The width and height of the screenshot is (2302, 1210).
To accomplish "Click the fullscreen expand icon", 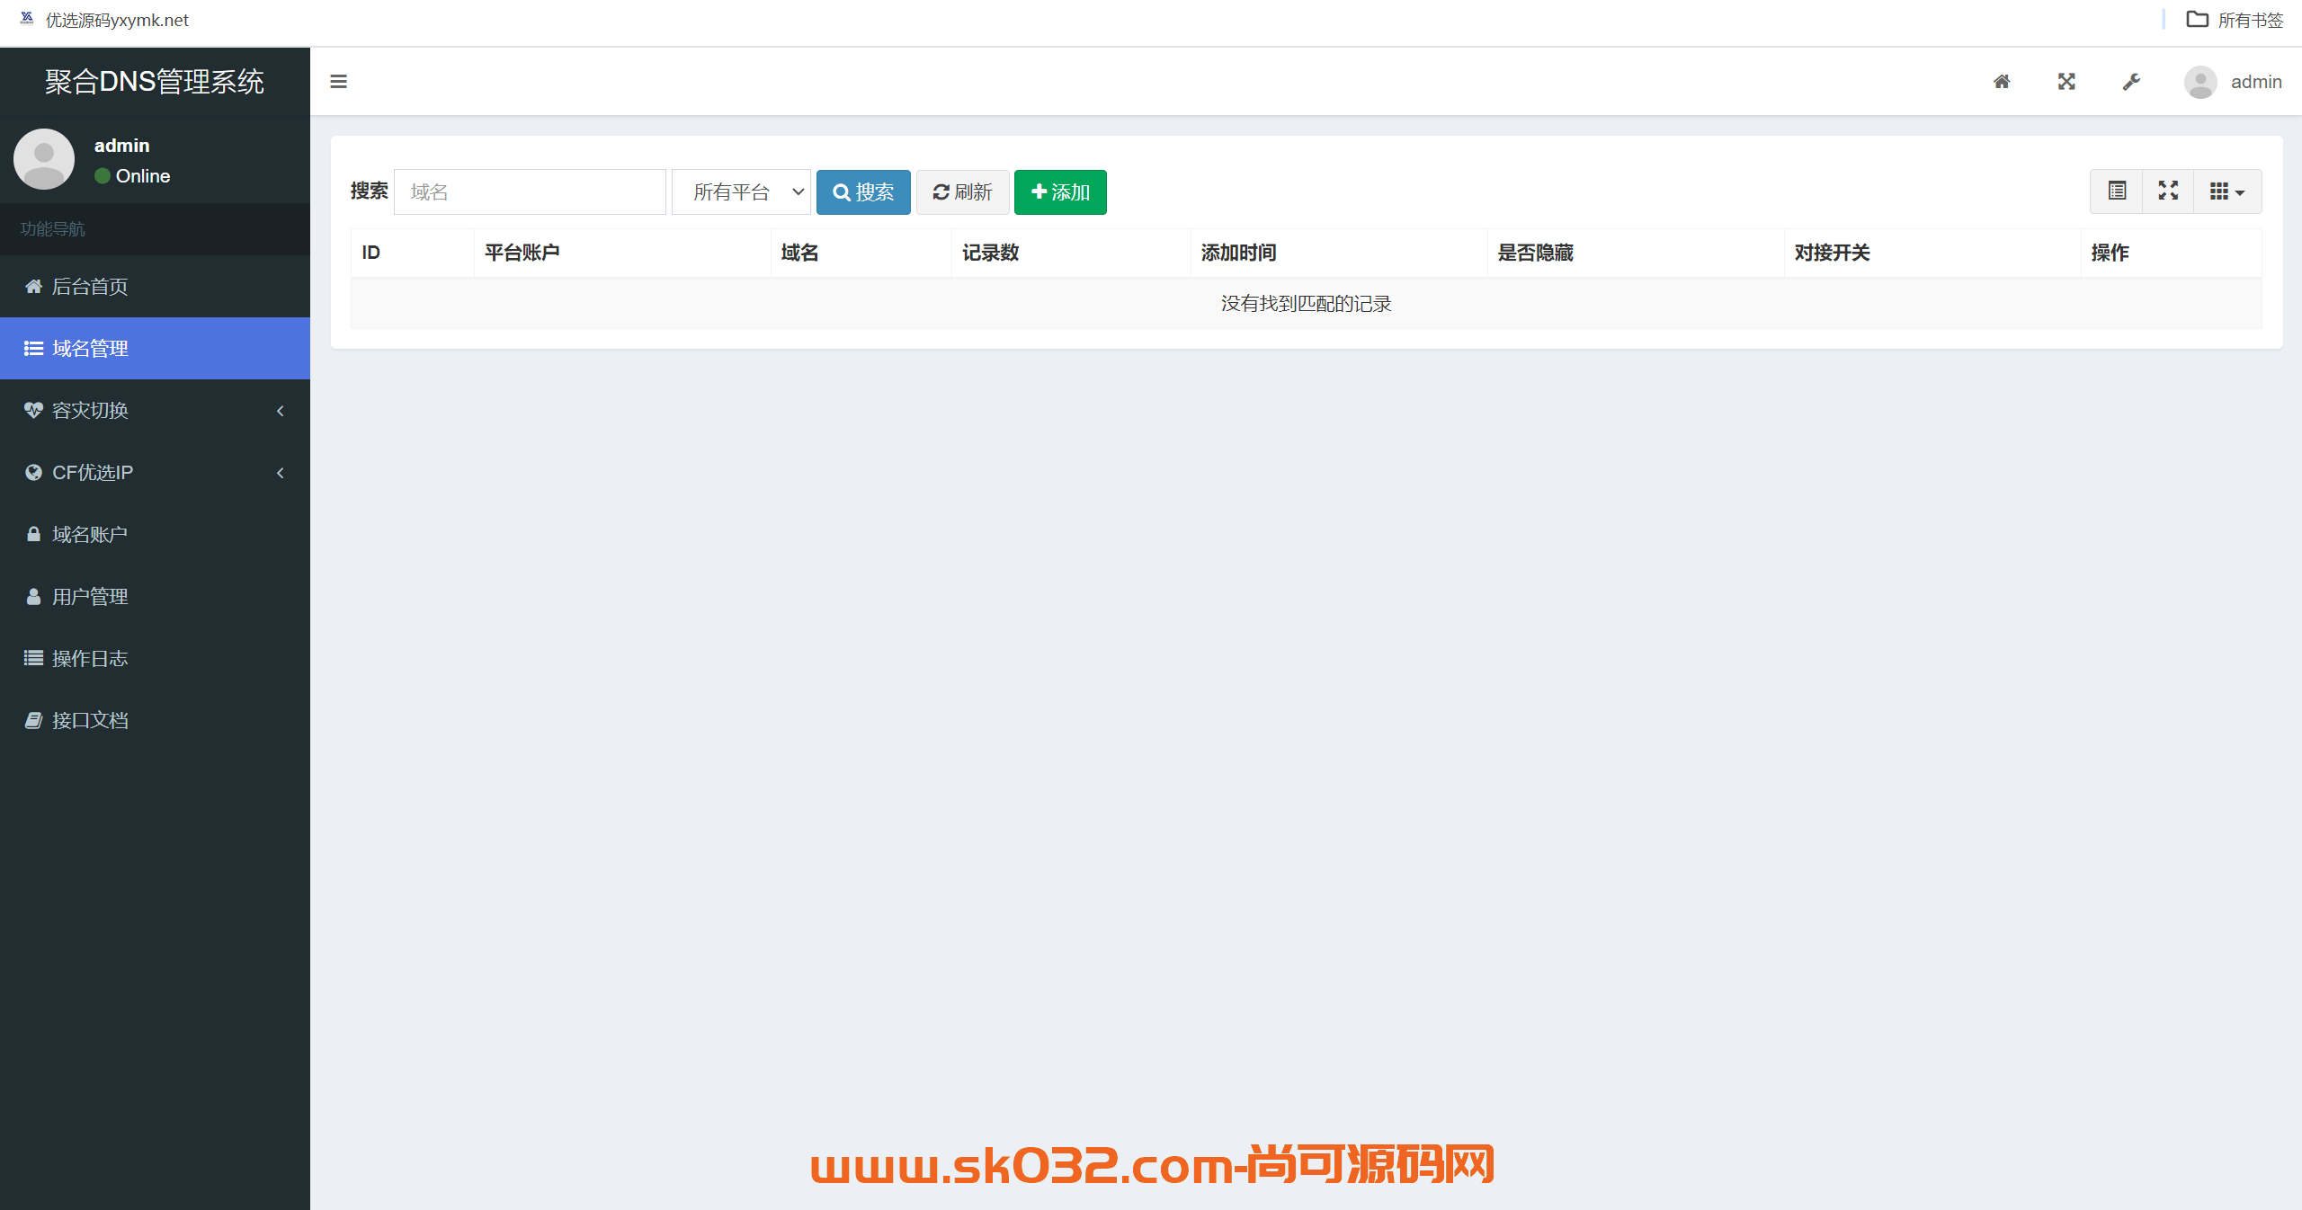I will coord(2168,191).
